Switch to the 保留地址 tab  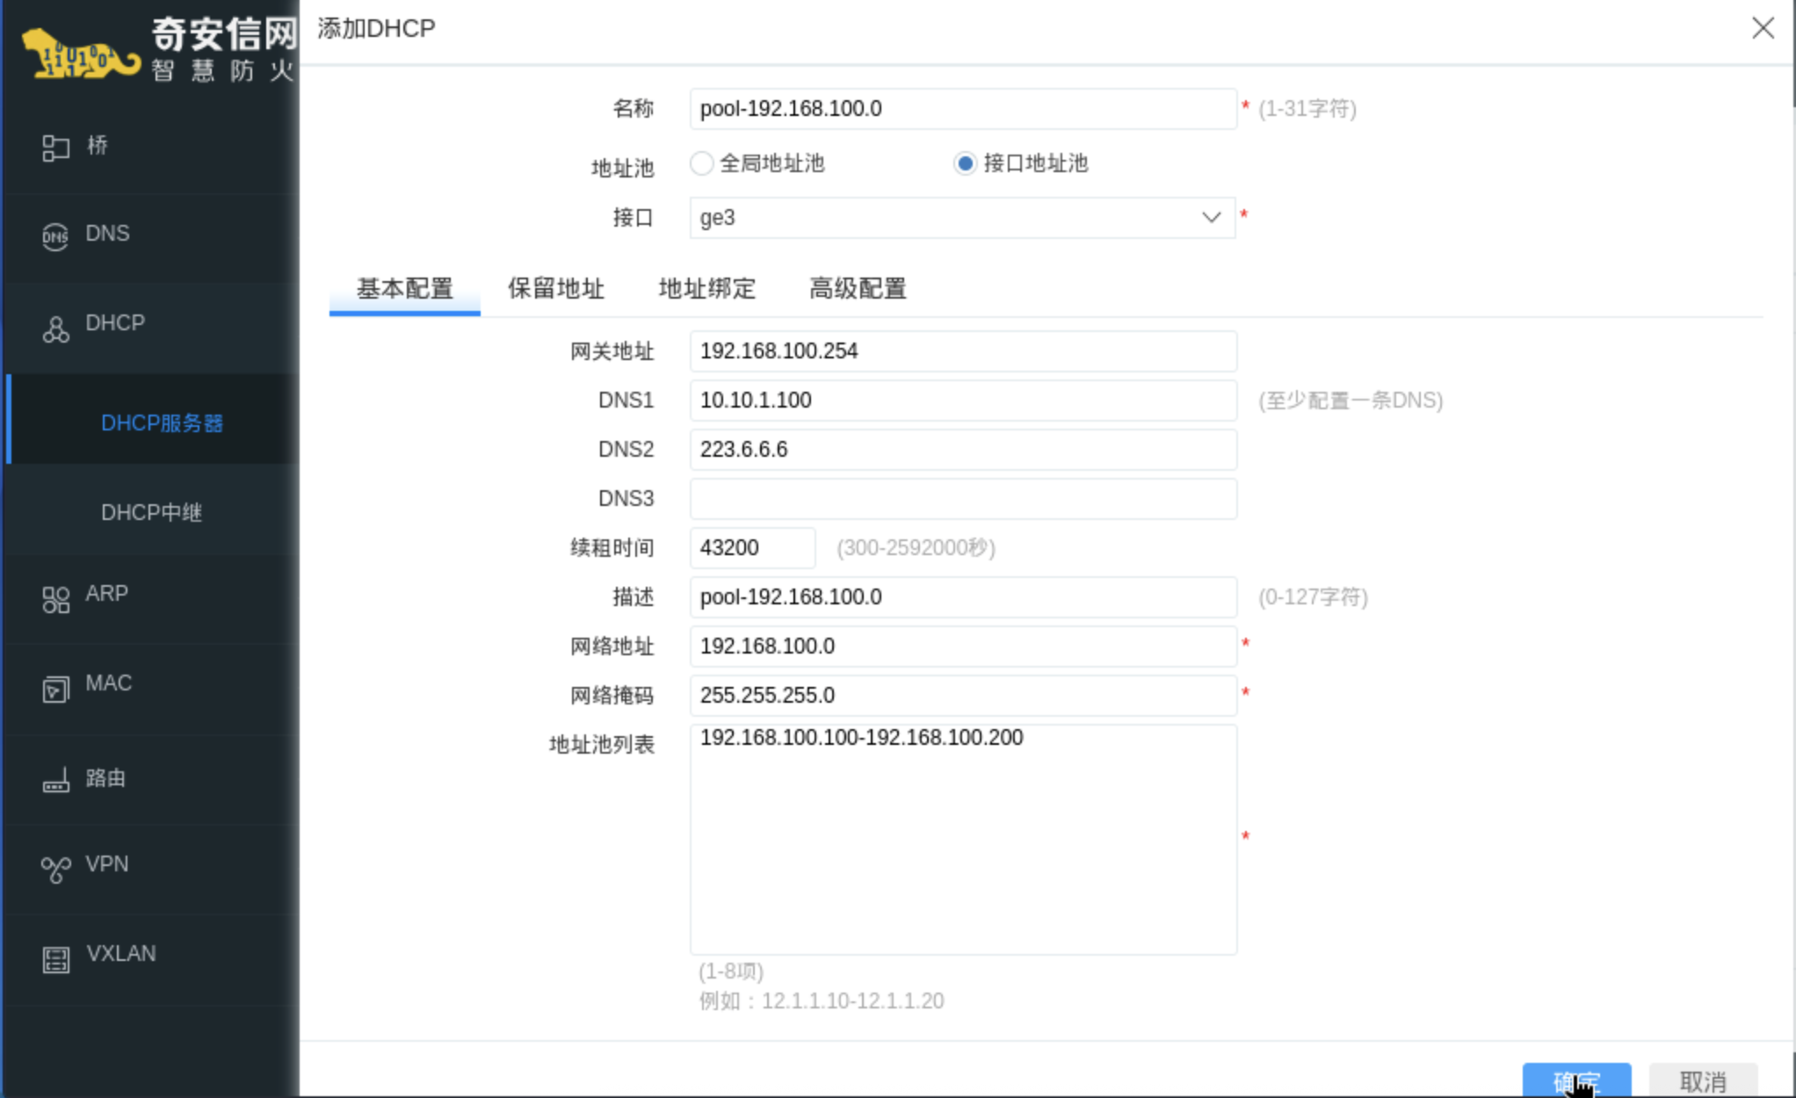(x=555, y=289)
